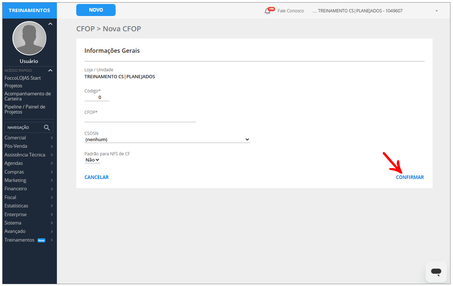
Task: Open the chat widget bubble icon
Action: click(x=436, y=271)
